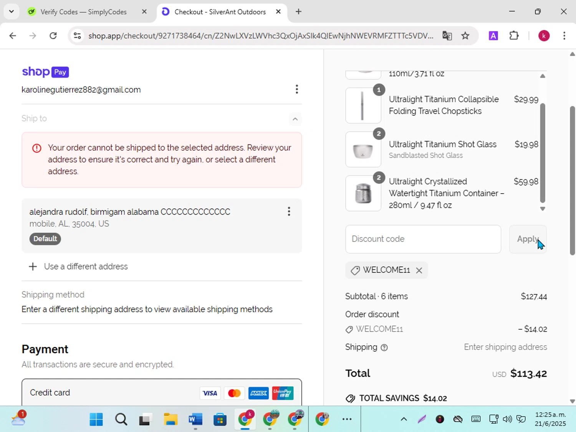This screenshot has height=432, width=576.
Task: Click Use a different address
Action: coord(78,266)
